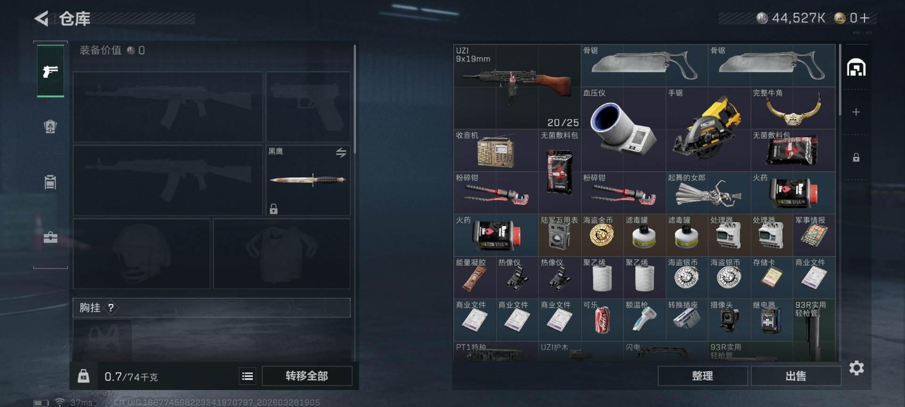Image resolution: width=905 pixels, height=407 pixels.
Task: Select the weapons pistol tab in sidebar
Action: [x=50, y=72]
